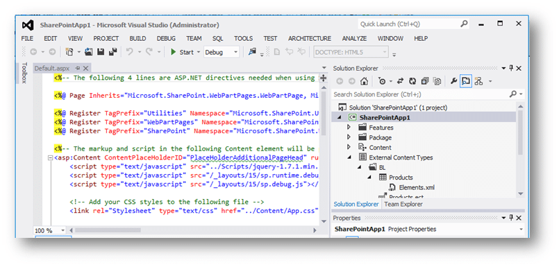
Task: Open the FILE menu
Action: click(x=27, y=38)
